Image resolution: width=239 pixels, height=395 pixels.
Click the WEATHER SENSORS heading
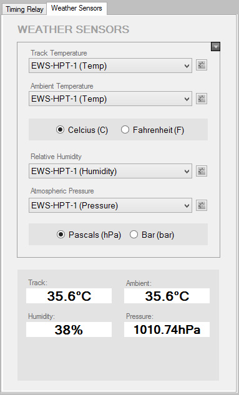click(73, 29)
